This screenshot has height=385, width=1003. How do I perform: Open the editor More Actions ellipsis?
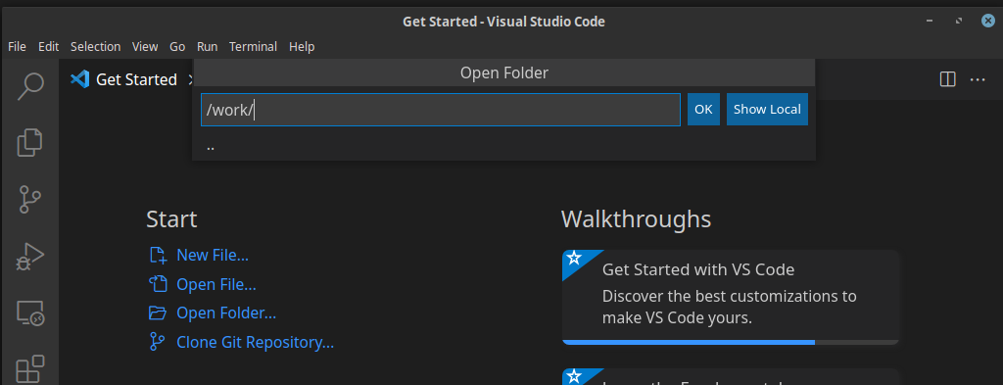tap(978, 80)
